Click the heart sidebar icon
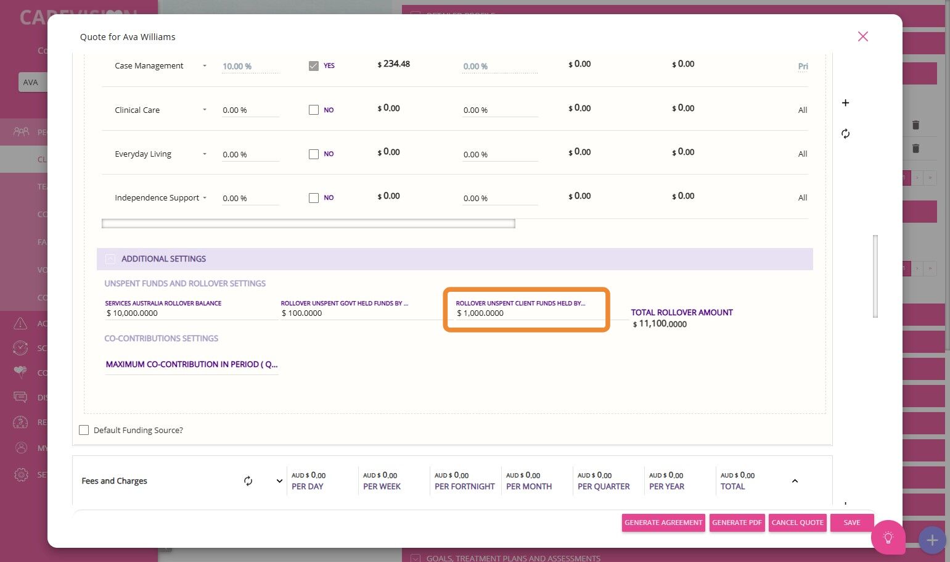The height and width of the screenshot is (562, 950). coord(20,372)
